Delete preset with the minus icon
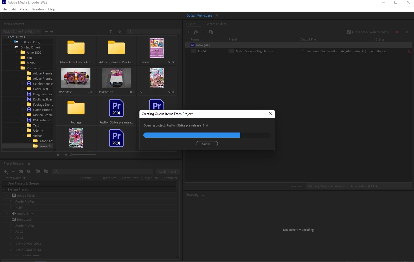The width and height of the screenshot is (414, 262). [13, 172]
